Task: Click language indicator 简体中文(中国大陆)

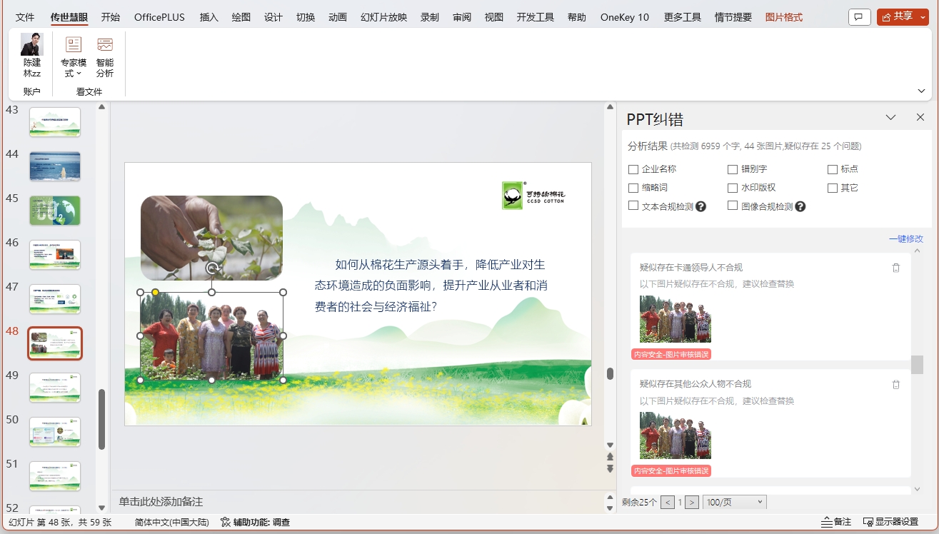Action: pyautogui.click(x=171, y=523)
